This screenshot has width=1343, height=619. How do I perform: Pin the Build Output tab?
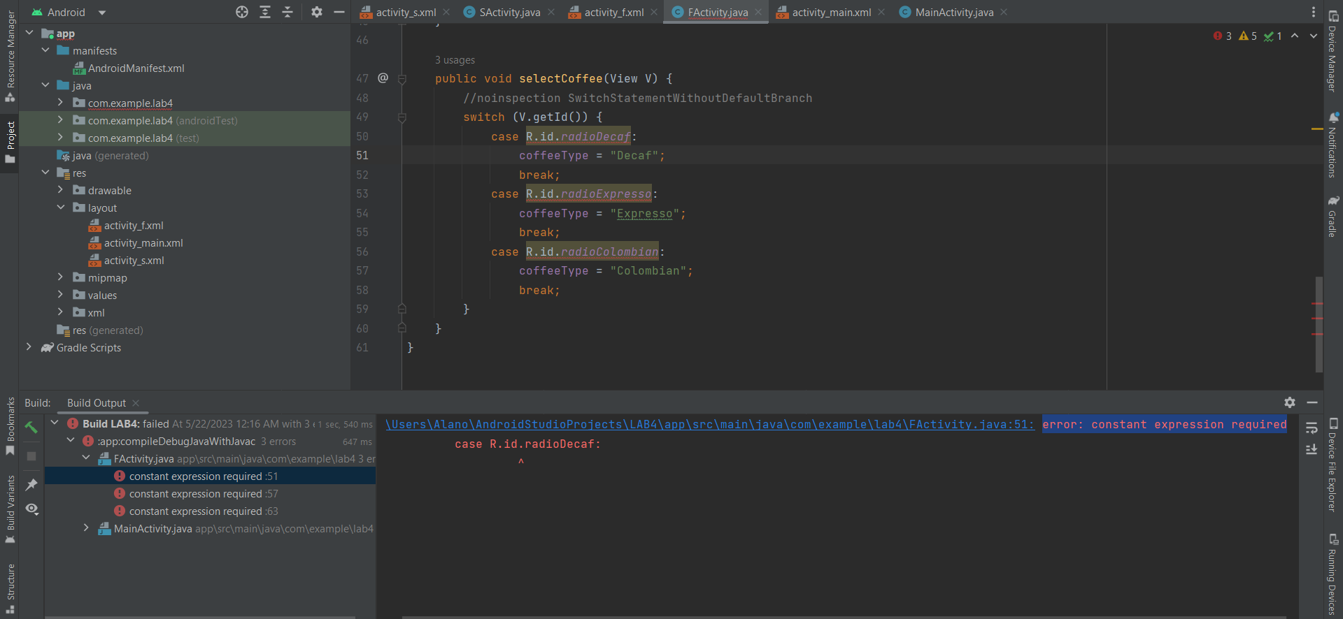point(31,484)
